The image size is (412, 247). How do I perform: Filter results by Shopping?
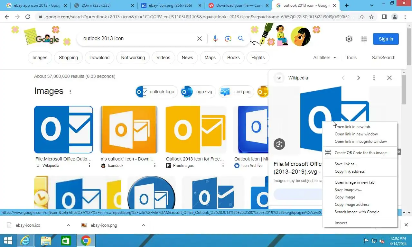(x=68, y=58)
